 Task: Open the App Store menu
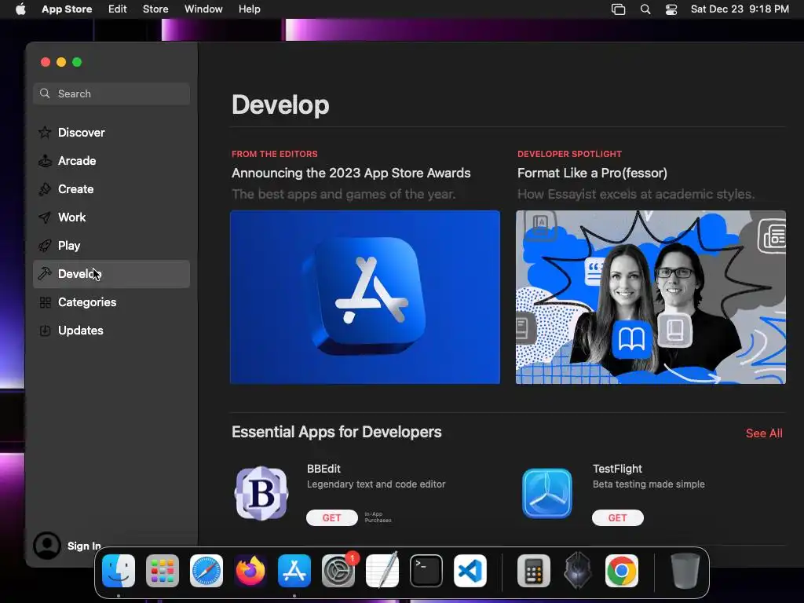67,9
